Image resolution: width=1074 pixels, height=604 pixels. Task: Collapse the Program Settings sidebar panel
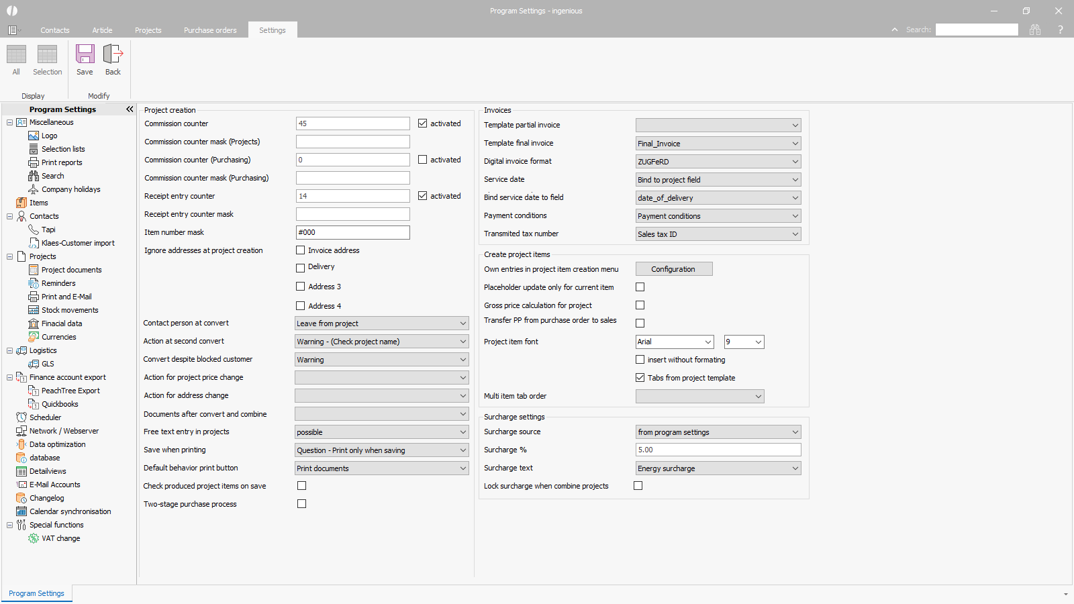[130, 109]
